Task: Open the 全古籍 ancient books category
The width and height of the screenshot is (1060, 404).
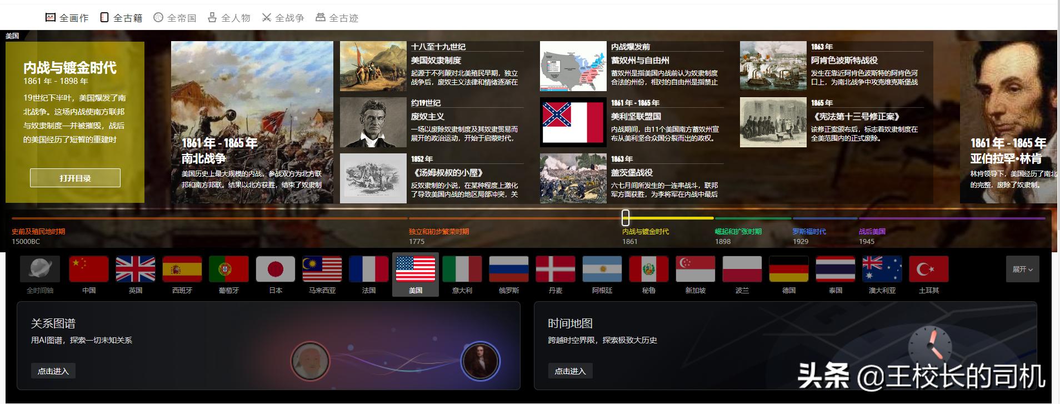Action: point(121,18)
